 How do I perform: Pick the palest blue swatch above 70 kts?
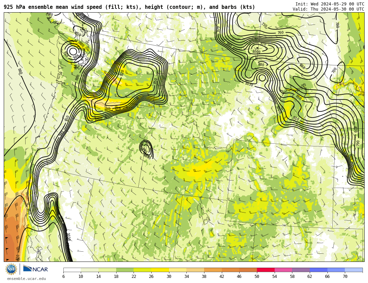click(354, 270)
